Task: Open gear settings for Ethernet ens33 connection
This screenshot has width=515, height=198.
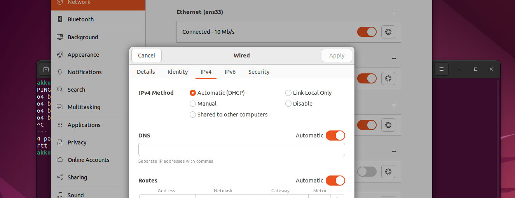Action: click(388, 32)
